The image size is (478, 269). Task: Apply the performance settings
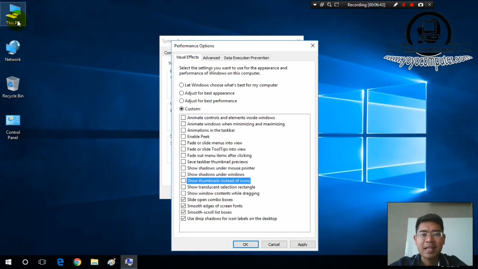tap(302, 244)
